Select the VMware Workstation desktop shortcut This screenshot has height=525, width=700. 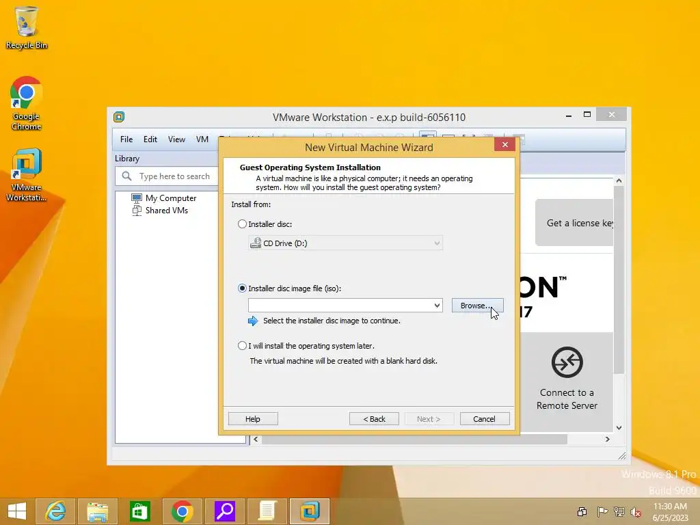[27, 175]
